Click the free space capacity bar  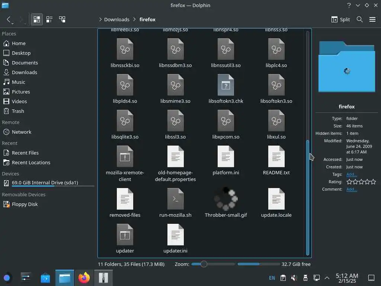click(259, 264)
